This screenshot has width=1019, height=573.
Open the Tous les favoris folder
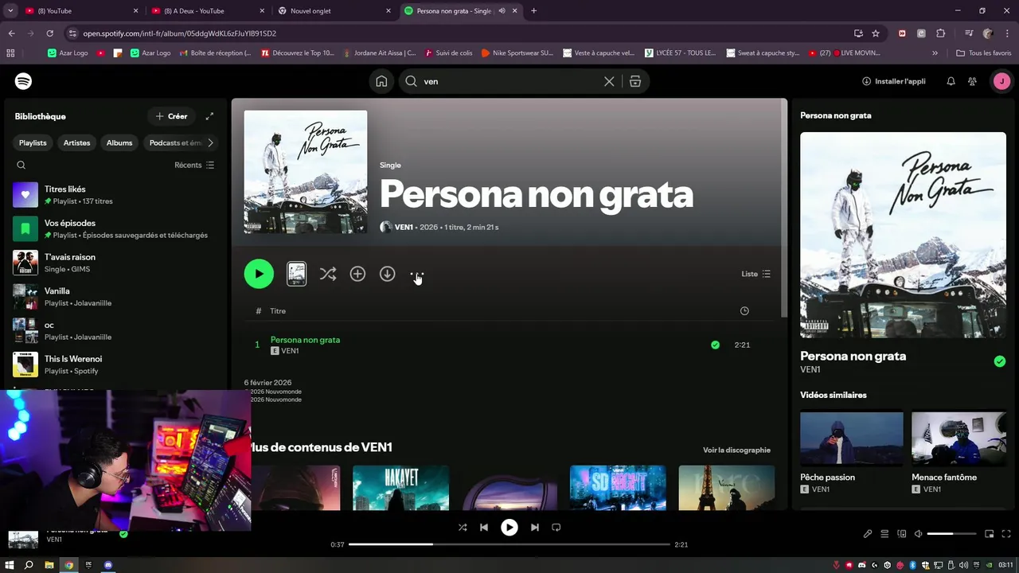tap(985, 53)
